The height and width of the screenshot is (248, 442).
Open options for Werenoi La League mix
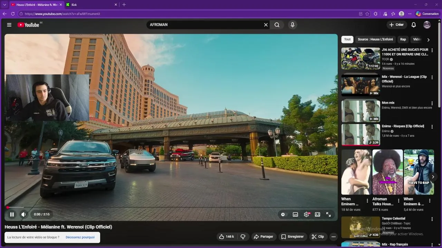[432, 77]
